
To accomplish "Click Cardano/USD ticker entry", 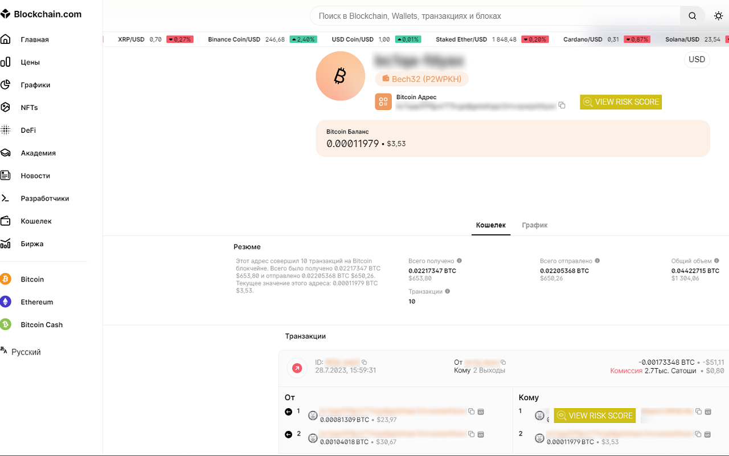I will tap(607, 39).
